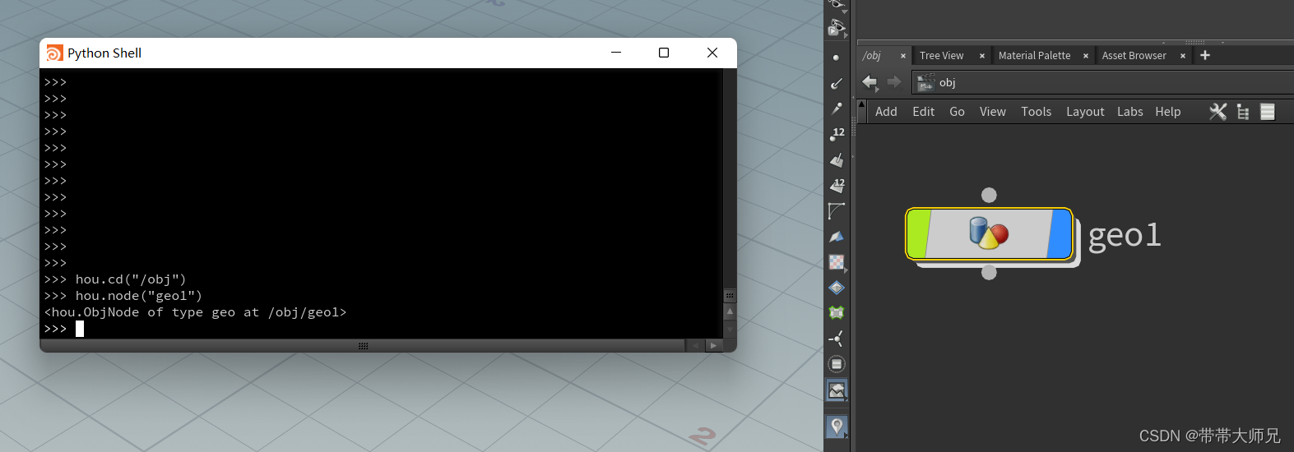Open the View menu in network editor
Screen dimensions: 1294x452
click(992, 112)
